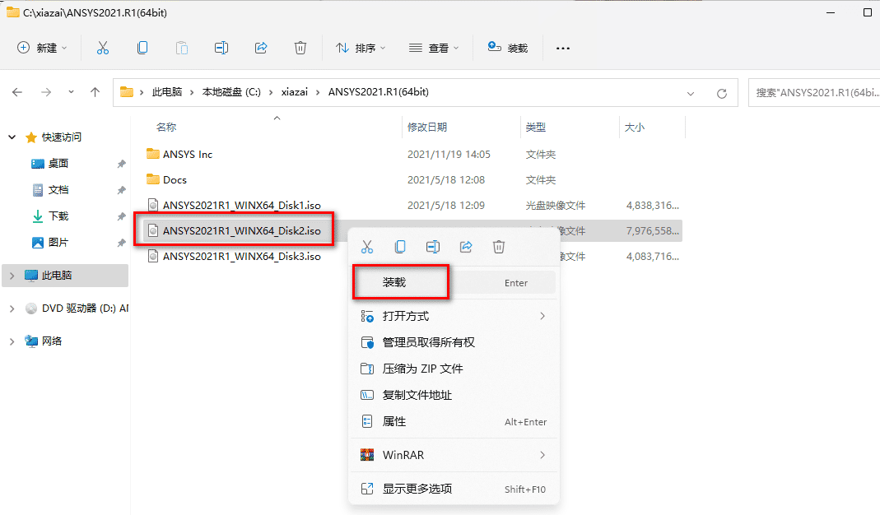
Task: Click the Cut scissors icon in toolbar
Action: [x=103, y=48]
